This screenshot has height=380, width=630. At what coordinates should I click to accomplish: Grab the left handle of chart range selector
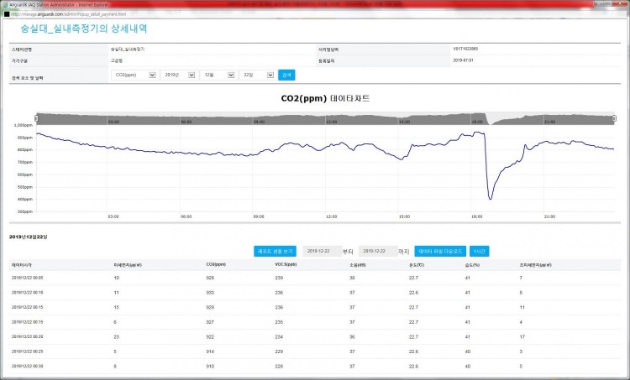click(x=36, y=118)
